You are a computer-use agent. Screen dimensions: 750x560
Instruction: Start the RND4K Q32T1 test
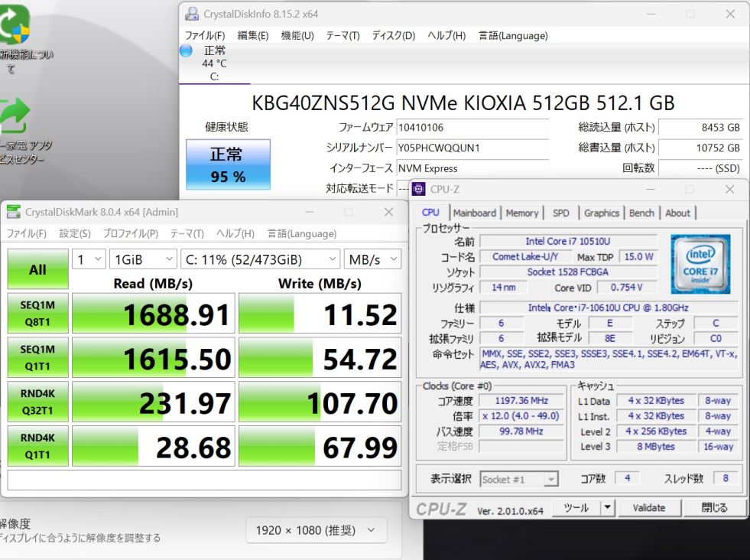(37, 402)
